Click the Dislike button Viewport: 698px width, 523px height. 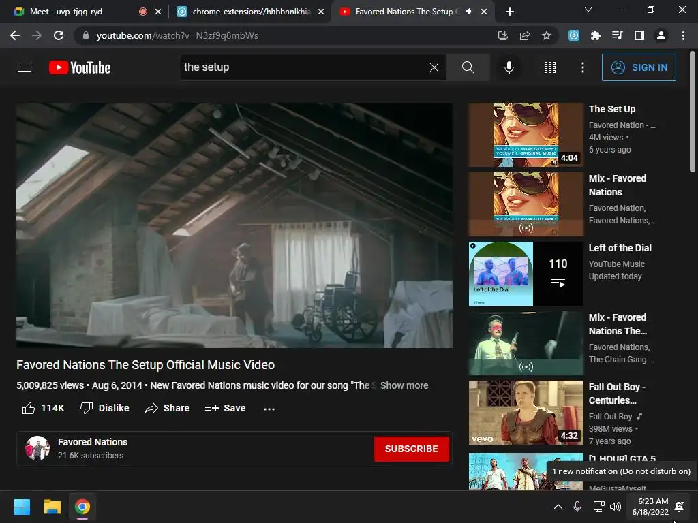tap(104, 408)
